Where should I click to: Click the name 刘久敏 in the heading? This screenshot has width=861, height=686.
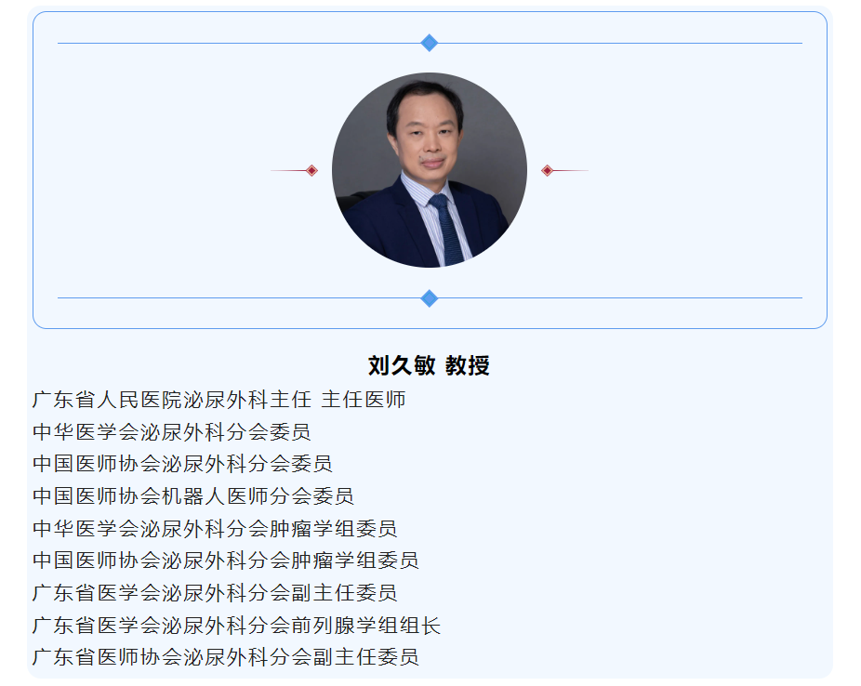coord(401,365)
